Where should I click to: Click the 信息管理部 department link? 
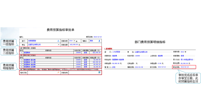(x=32, y=41)
